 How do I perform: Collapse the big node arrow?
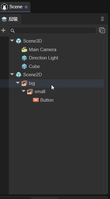[x=18, y=83]
